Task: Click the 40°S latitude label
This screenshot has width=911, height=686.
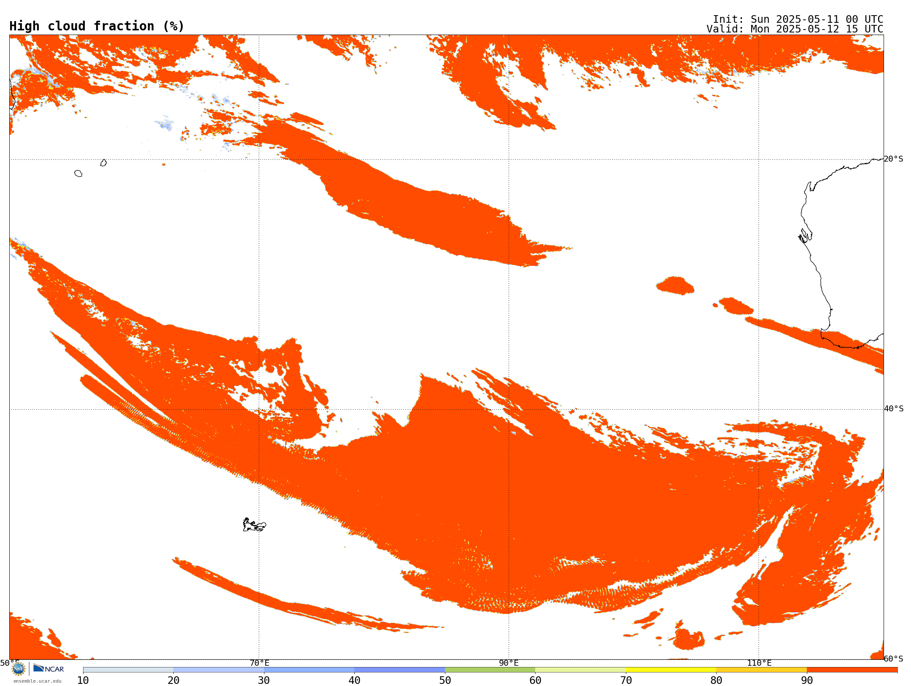Action: tap(894, 409)
